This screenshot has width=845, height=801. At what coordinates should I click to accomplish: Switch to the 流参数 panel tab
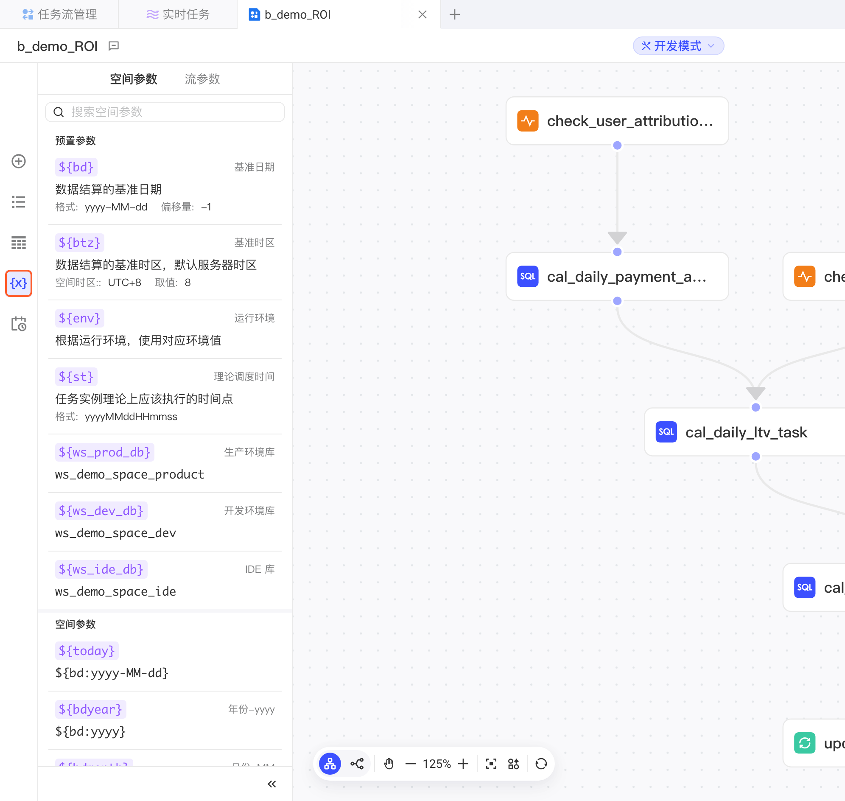point(202,79)
